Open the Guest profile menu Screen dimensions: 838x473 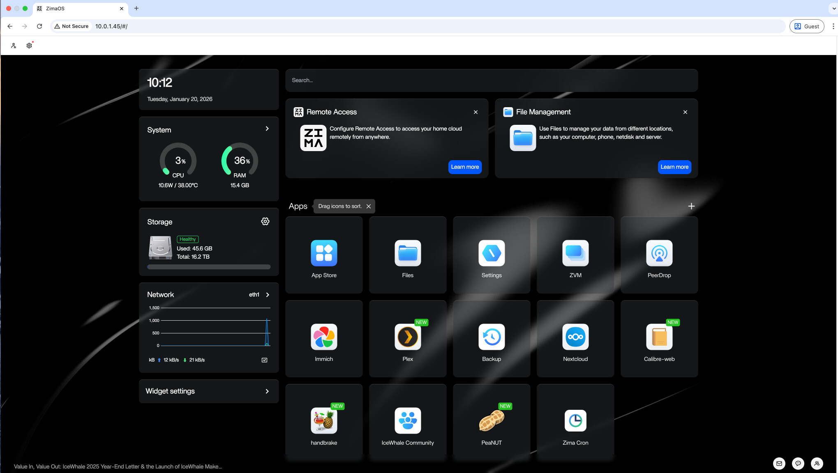(806, 26)
